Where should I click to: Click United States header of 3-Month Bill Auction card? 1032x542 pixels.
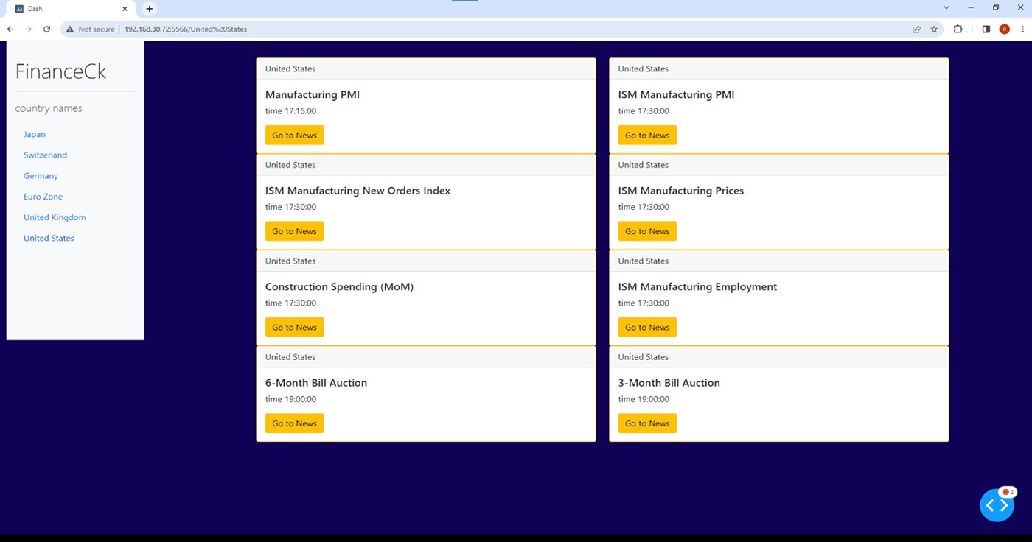(644, 357)
